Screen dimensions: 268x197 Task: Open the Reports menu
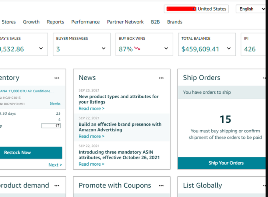[x=55, y=22]
